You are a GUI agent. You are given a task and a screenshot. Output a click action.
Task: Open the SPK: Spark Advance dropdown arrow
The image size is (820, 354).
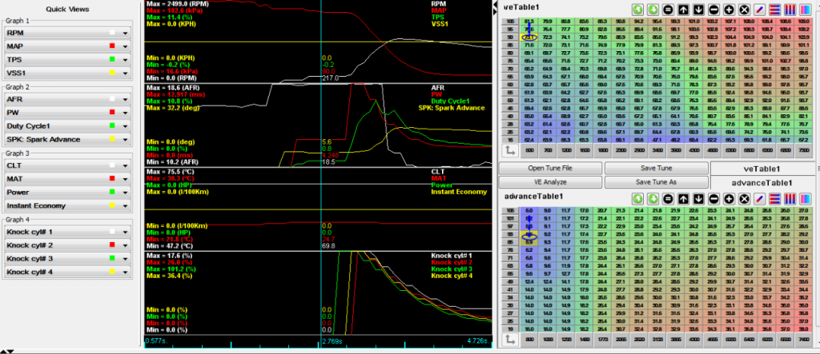pos(126,139)
